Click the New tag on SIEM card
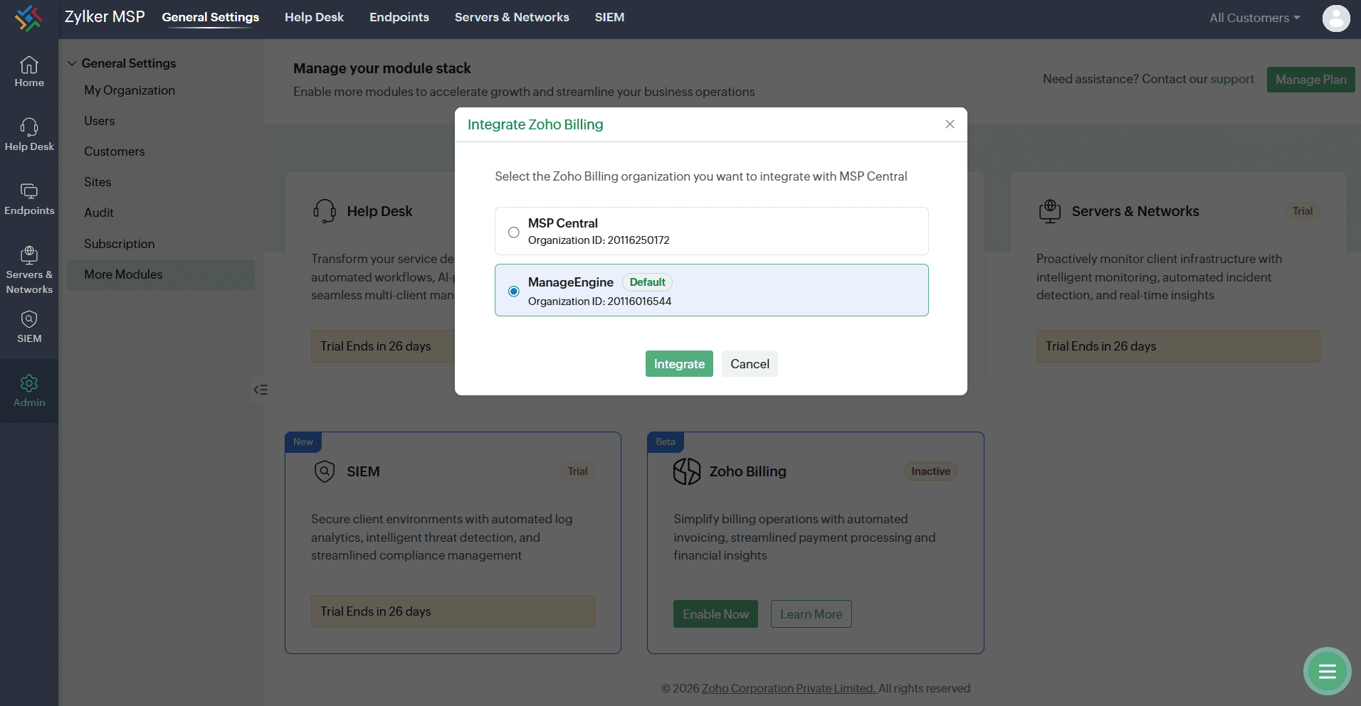Viewport: 1361px width, 706px height. [303, 442]
